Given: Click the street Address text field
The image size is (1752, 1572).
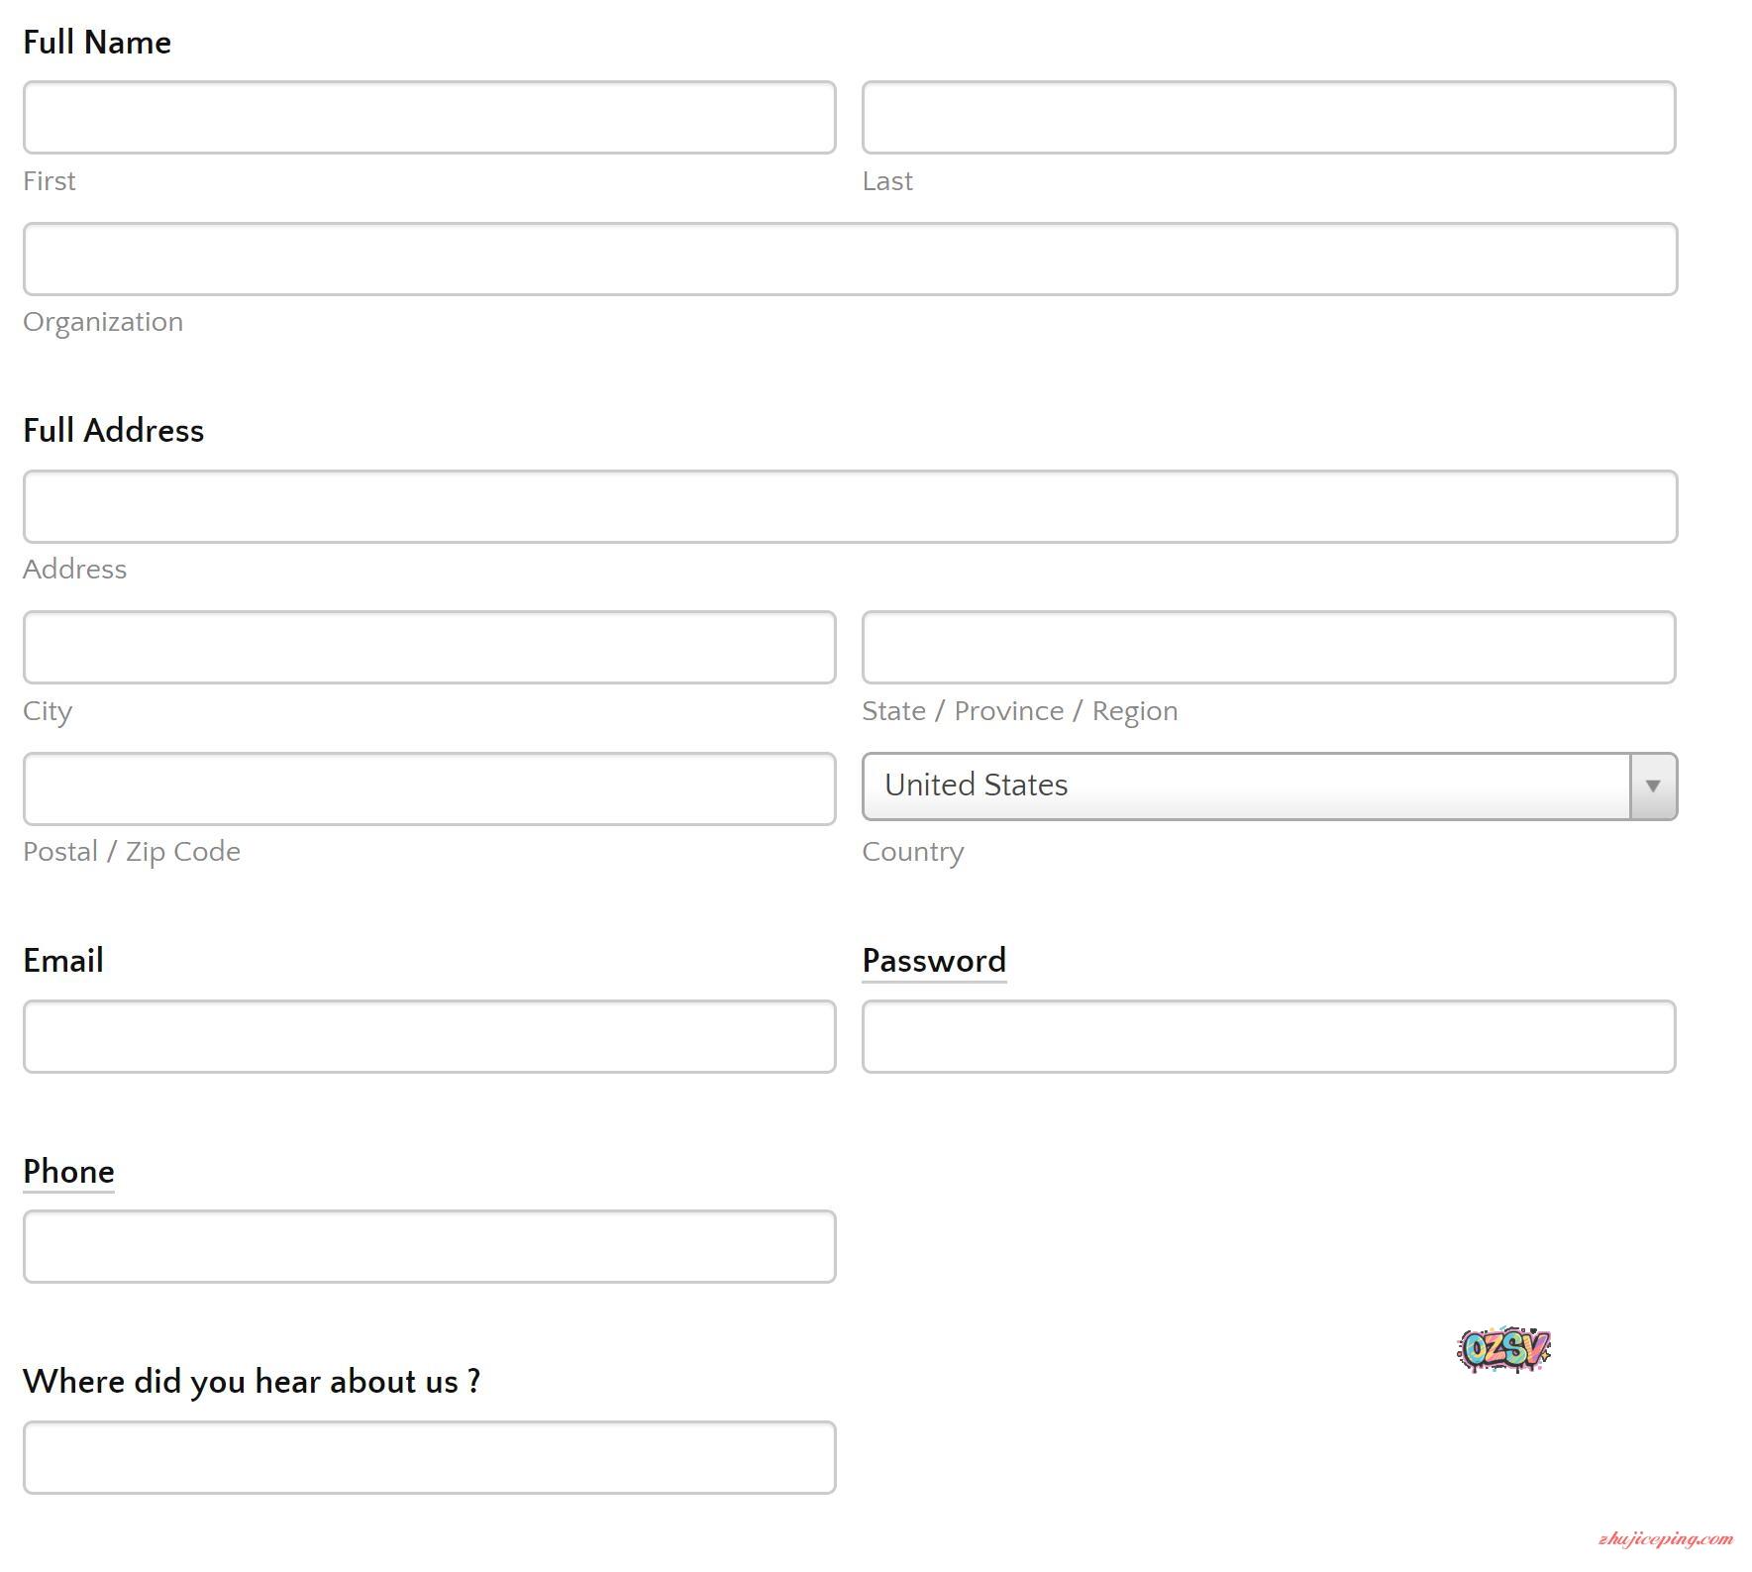Looking at the screenshot, I should tap(850, 507).
